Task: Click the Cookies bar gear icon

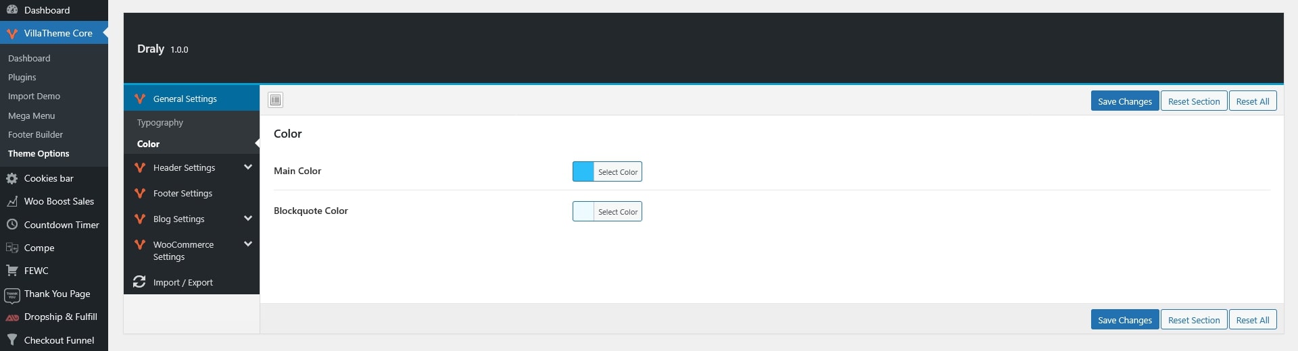Action: click(x=11, y=179)
